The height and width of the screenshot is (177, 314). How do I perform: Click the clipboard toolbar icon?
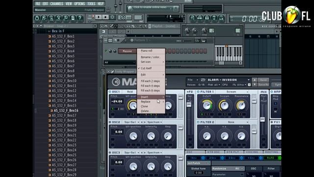click(73, 18)
